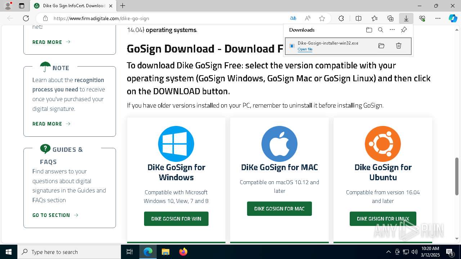Click the page vertical scrollbar thumb

pos(457,176)
